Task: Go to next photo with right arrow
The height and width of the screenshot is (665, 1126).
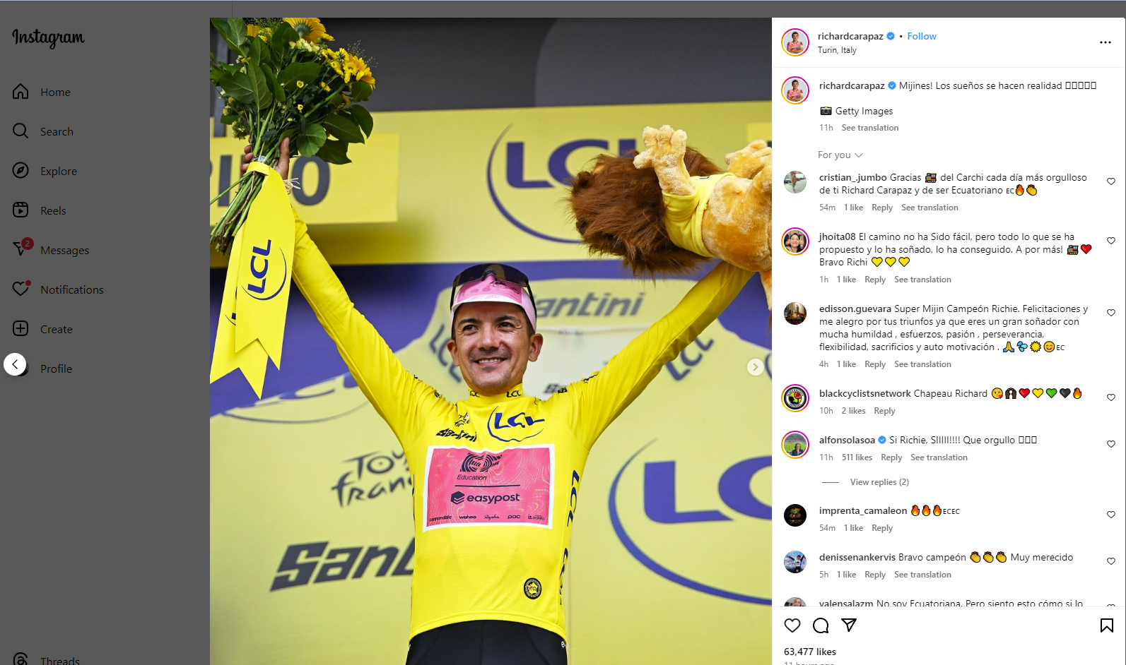Action: point(756,366)
